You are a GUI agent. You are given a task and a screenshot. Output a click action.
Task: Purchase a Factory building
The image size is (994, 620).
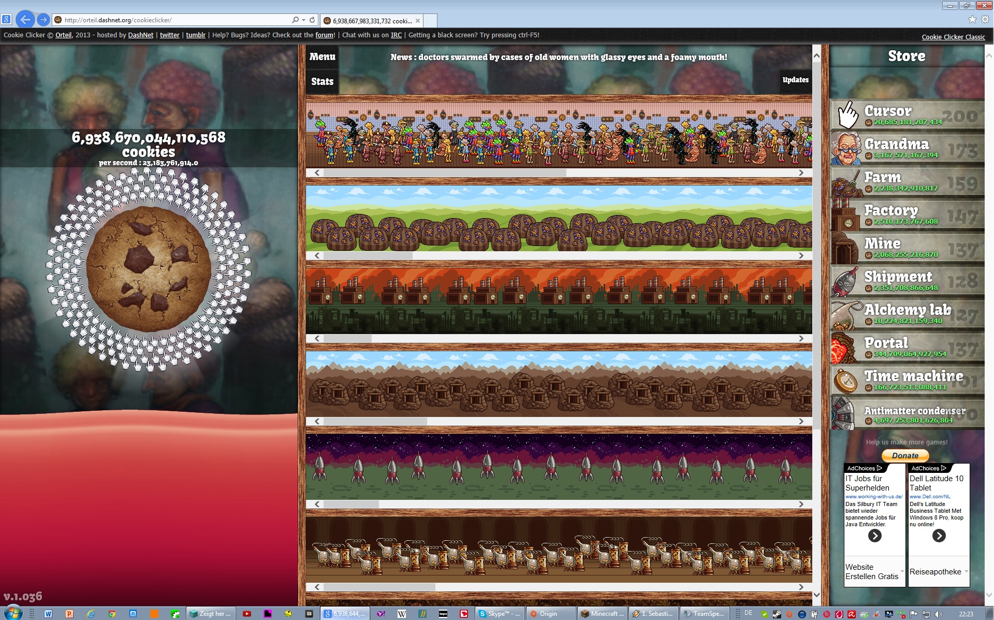click(907, 214)
